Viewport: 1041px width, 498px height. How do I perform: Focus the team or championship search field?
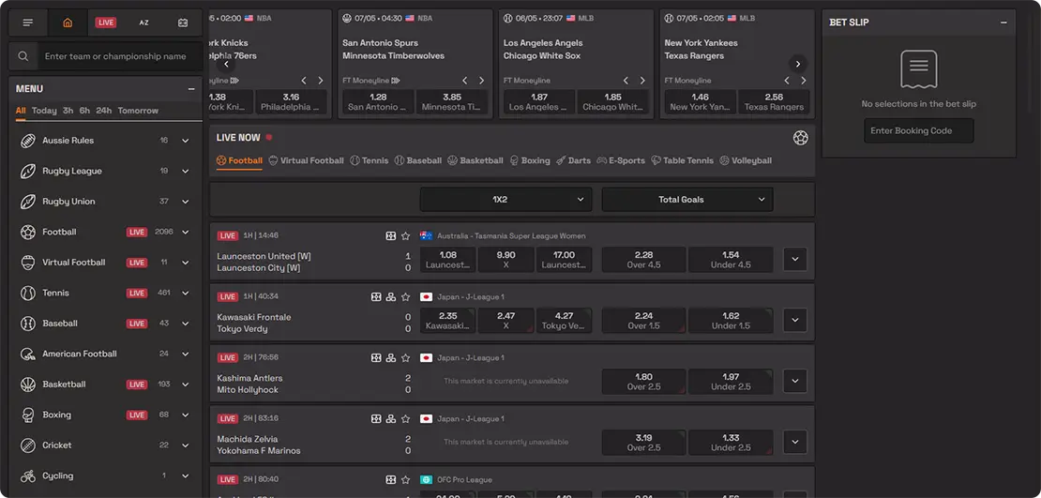point(119,56)
